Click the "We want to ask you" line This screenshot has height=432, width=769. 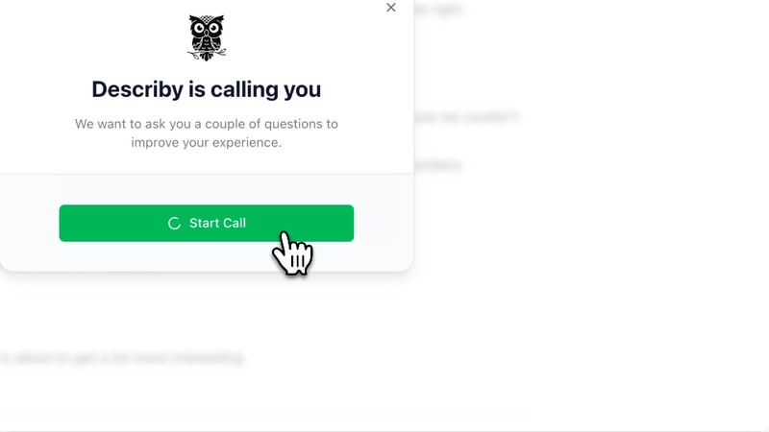point(207,124)
